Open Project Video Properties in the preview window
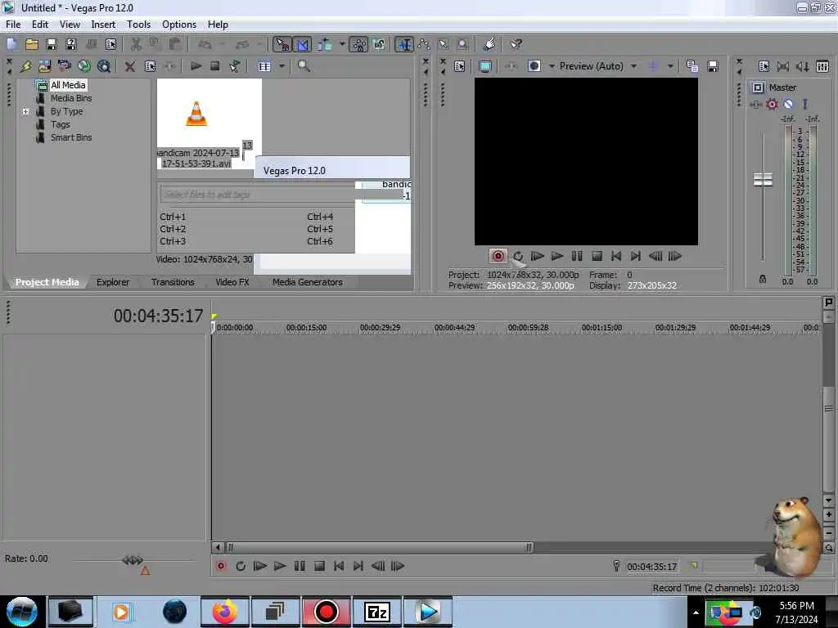 pos(459,66)
